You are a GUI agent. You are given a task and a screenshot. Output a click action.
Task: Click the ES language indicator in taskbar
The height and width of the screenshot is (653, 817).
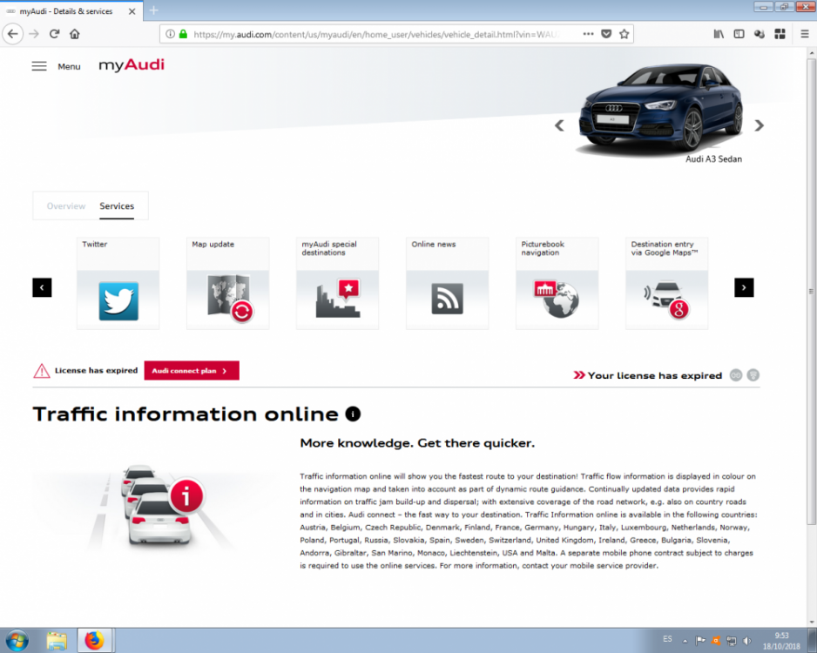[667, 639]
